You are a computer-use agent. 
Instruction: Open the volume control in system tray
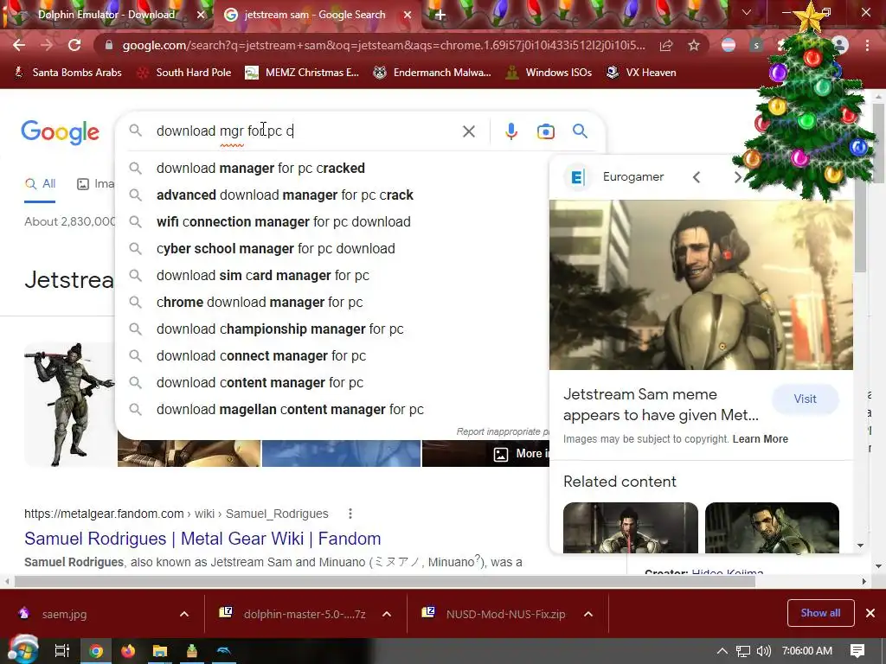pos(763,651)
